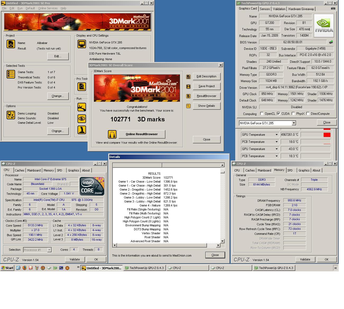Click Validate in the processor CPU-Z window

click(x=75, y=259)
